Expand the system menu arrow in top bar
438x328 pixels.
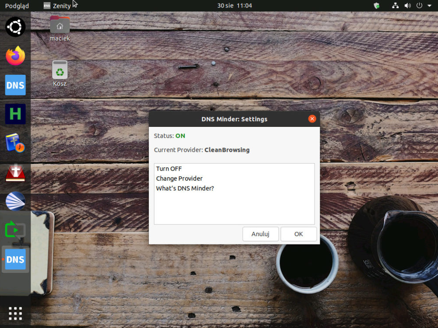[429, 6]
